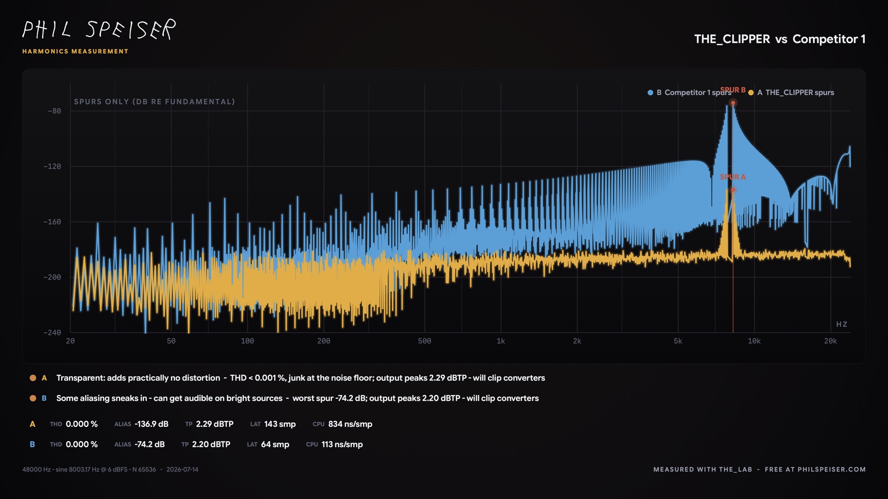The image size is (888, 499).
Task: Click row A THD value 0.000 %
Action: pos(82,424)
